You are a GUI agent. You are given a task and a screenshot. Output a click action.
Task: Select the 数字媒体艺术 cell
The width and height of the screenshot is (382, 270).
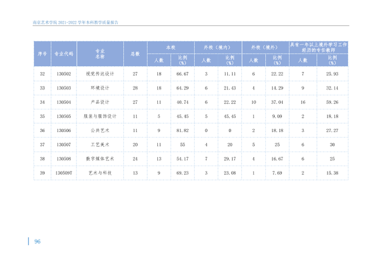[100, 158]
